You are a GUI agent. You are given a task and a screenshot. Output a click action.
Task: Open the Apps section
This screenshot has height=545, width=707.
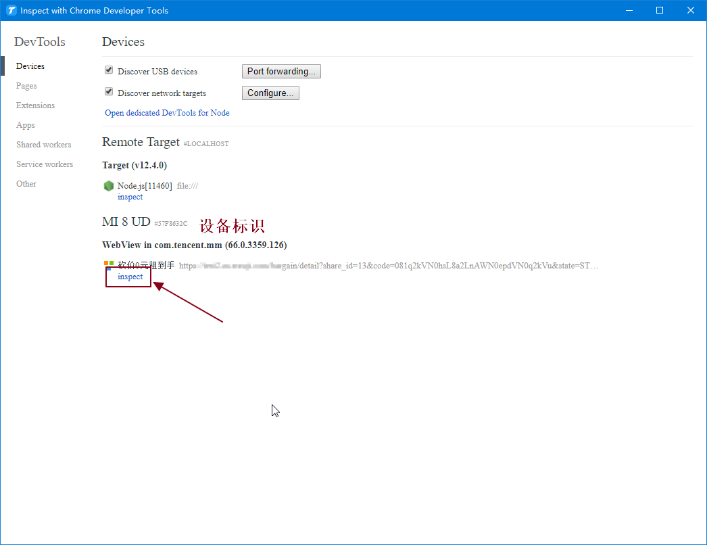tap(25, 125)
